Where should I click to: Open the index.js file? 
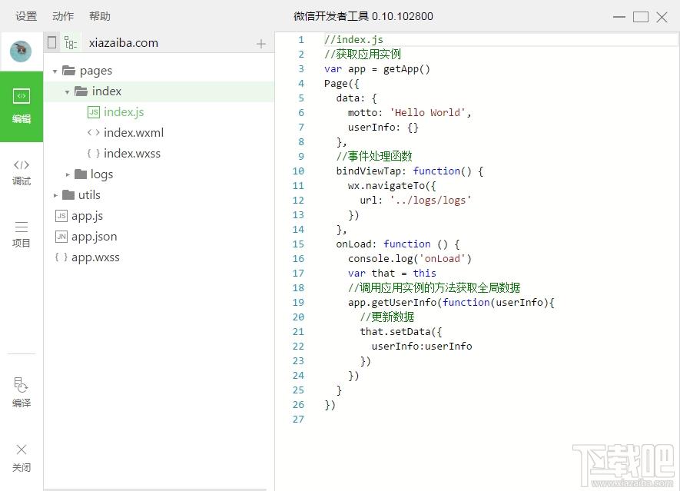pos(124,112)
